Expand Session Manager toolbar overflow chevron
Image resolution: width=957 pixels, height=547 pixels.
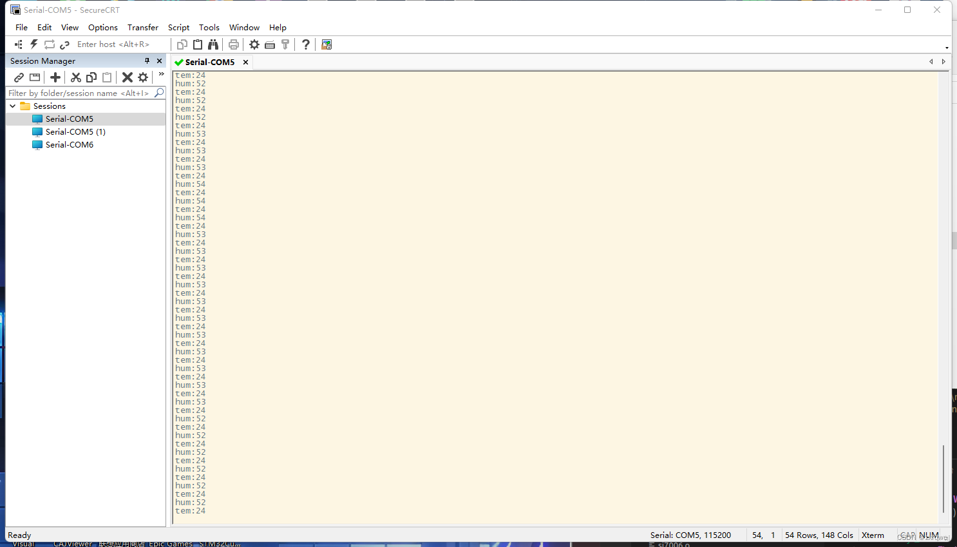(161, 74)
